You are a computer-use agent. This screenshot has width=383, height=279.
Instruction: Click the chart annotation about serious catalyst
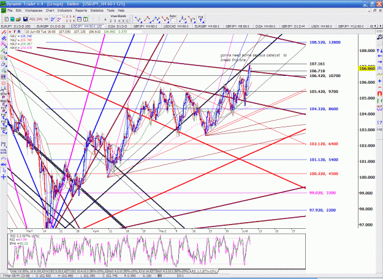(254, 58)
